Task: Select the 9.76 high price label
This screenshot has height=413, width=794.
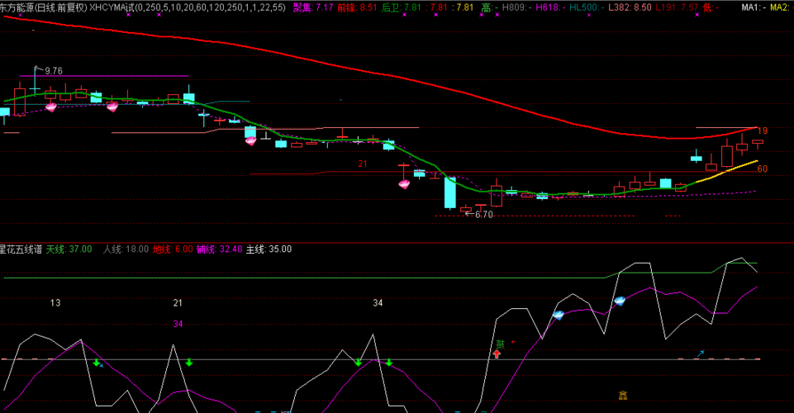Action: (x=53, y=71)
